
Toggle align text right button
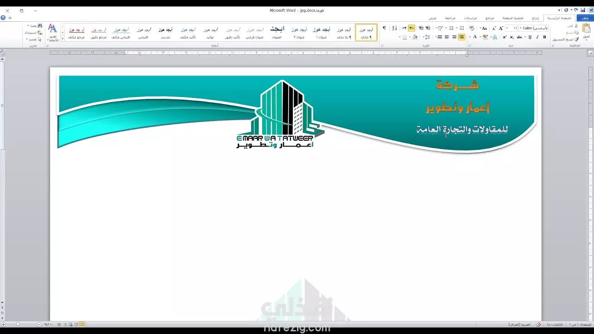(462, 37)
